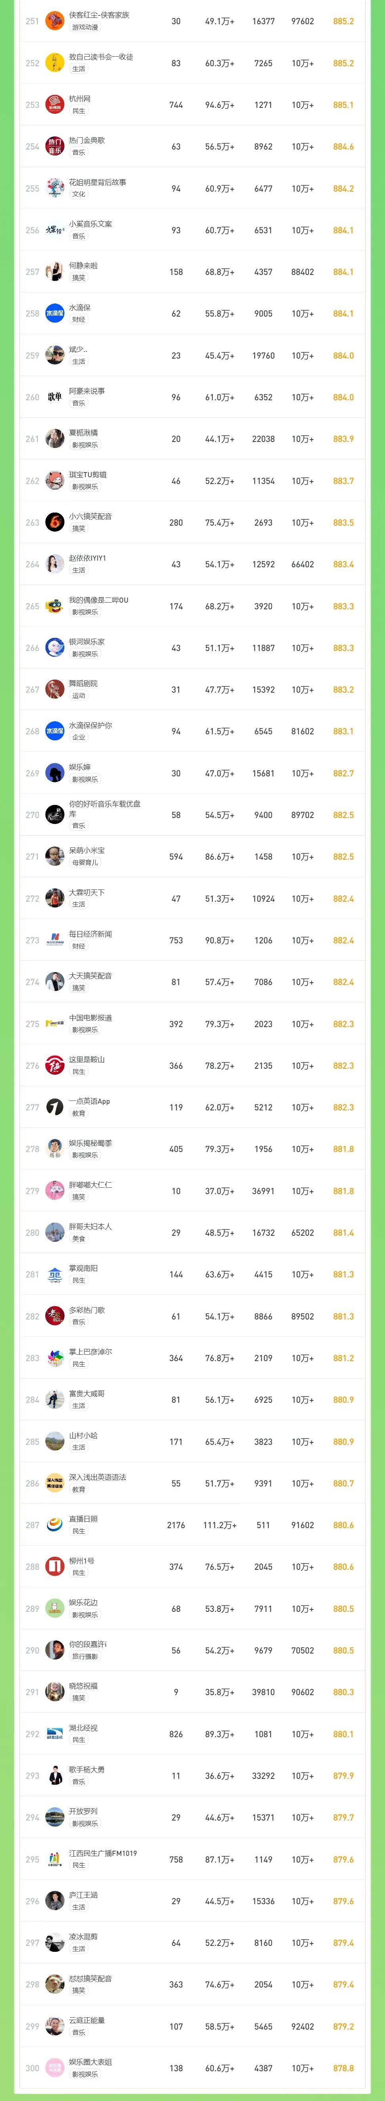385x2101 pixels.
Task: Click the 水滴保 blue logo in row 258
Action: coord(55,313)
